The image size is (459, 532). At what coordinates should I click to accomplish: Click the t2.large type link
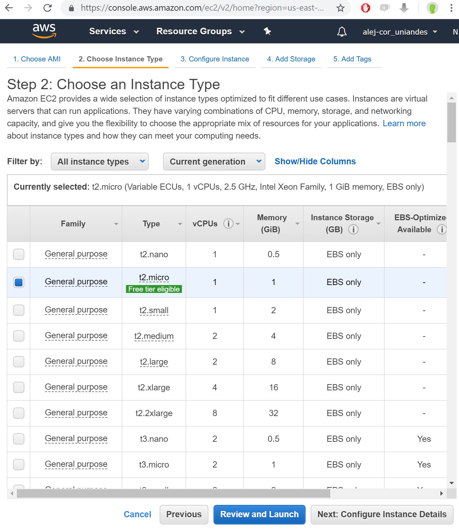[x=154, y=362]
